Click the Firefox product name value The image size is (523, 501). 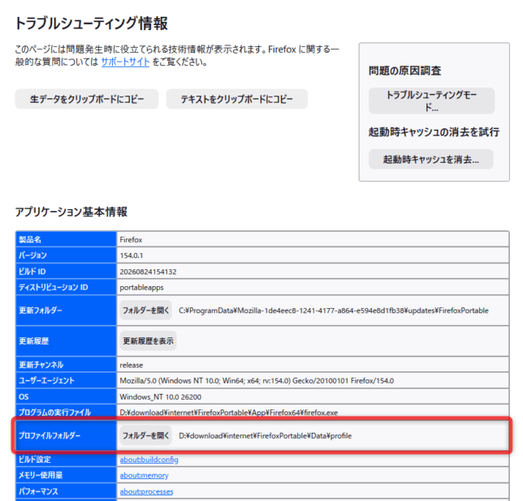tap(131, 240)
